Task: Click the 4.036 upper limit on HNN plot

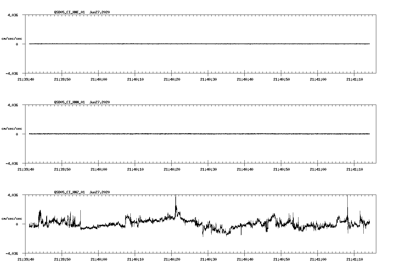Action: [13, 105]
